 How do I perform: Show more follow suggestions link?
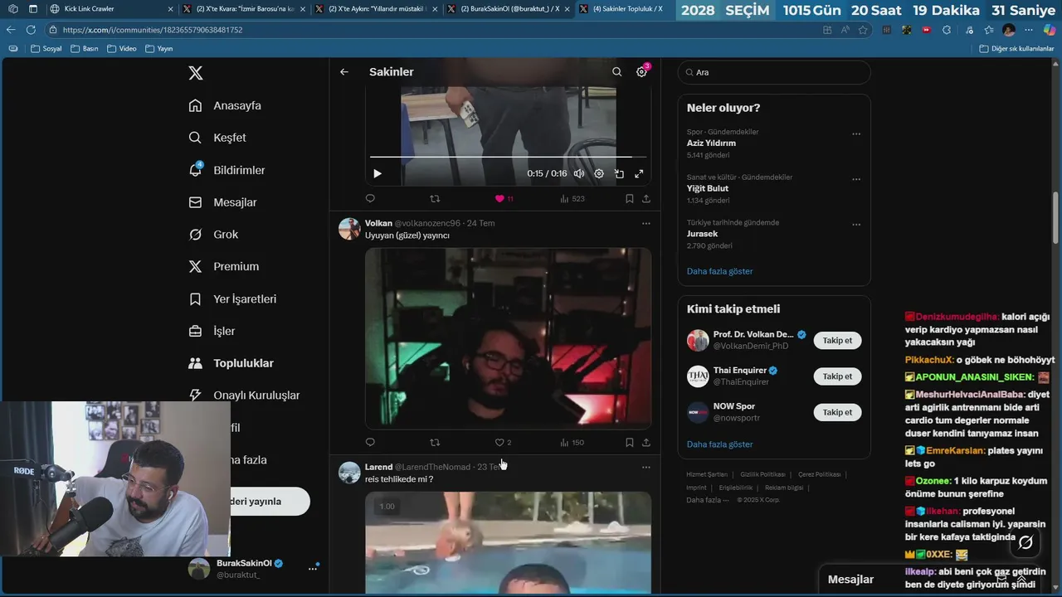click(719, 444)
